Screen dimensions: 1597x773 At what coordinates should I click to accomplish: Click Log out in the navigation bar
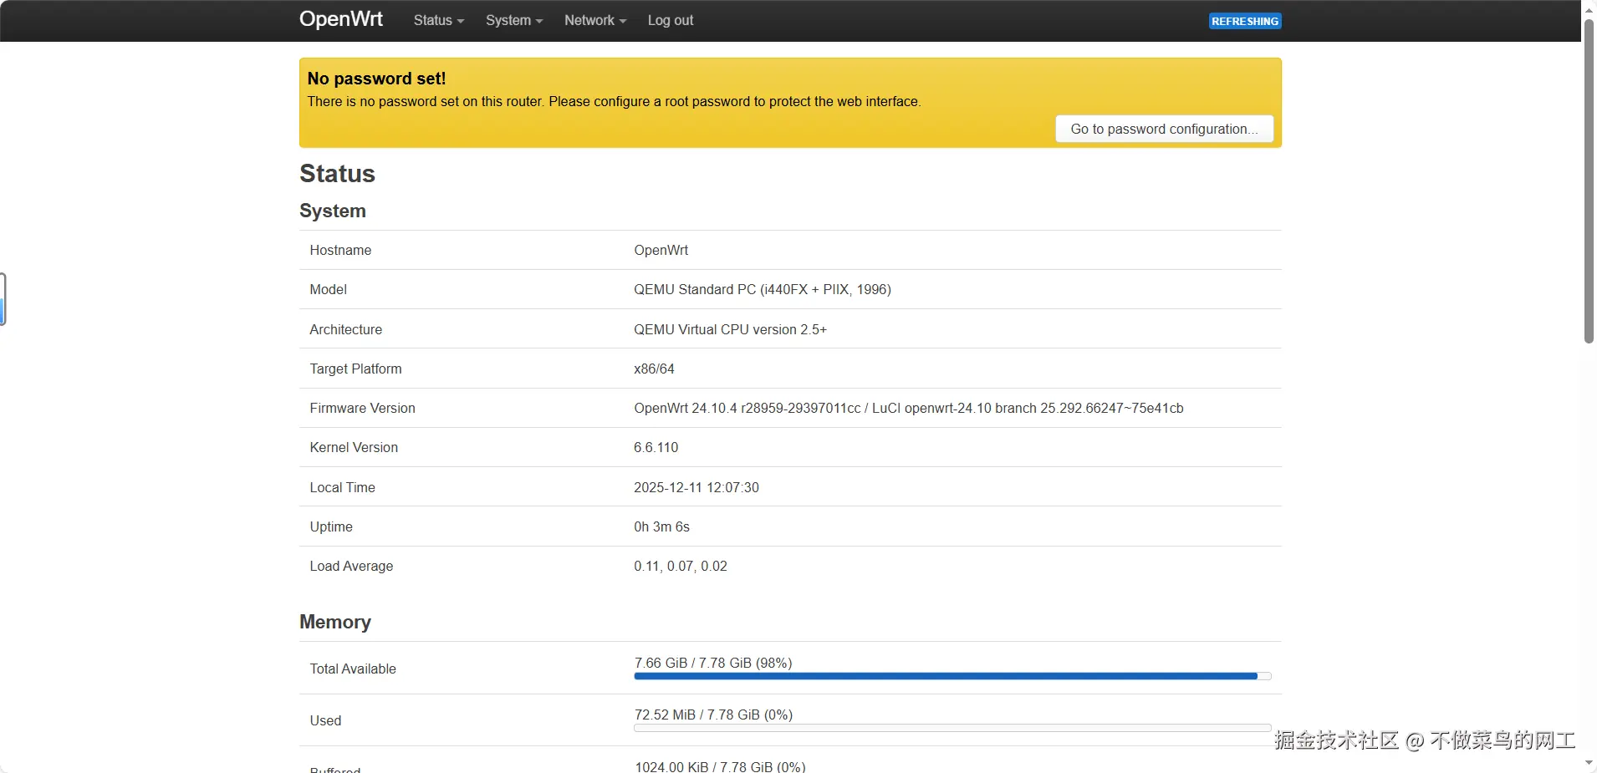[671, 20]
